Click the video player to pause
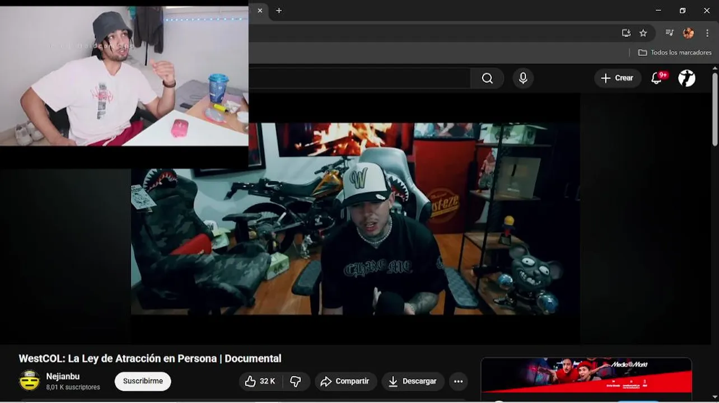 (356, 218)
